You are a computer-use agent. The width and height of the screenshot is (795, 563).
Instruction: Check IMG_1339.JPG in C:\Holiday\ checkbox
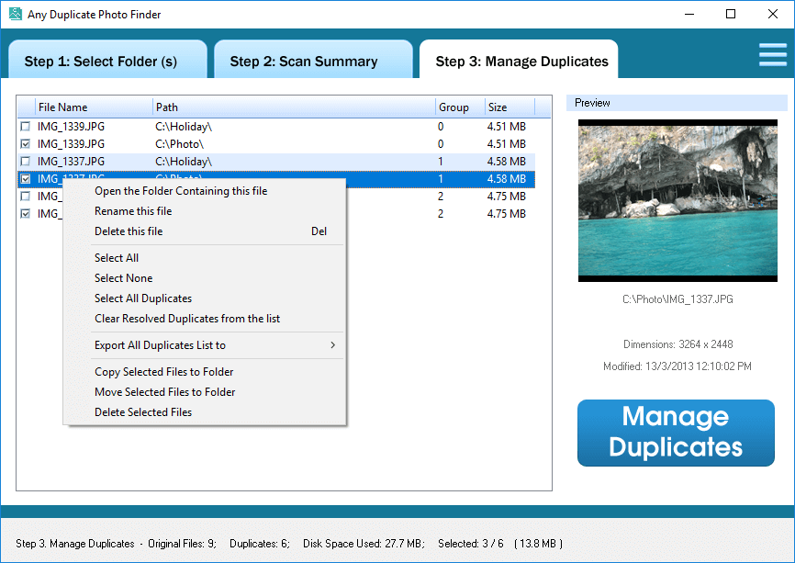pos(26,127)
